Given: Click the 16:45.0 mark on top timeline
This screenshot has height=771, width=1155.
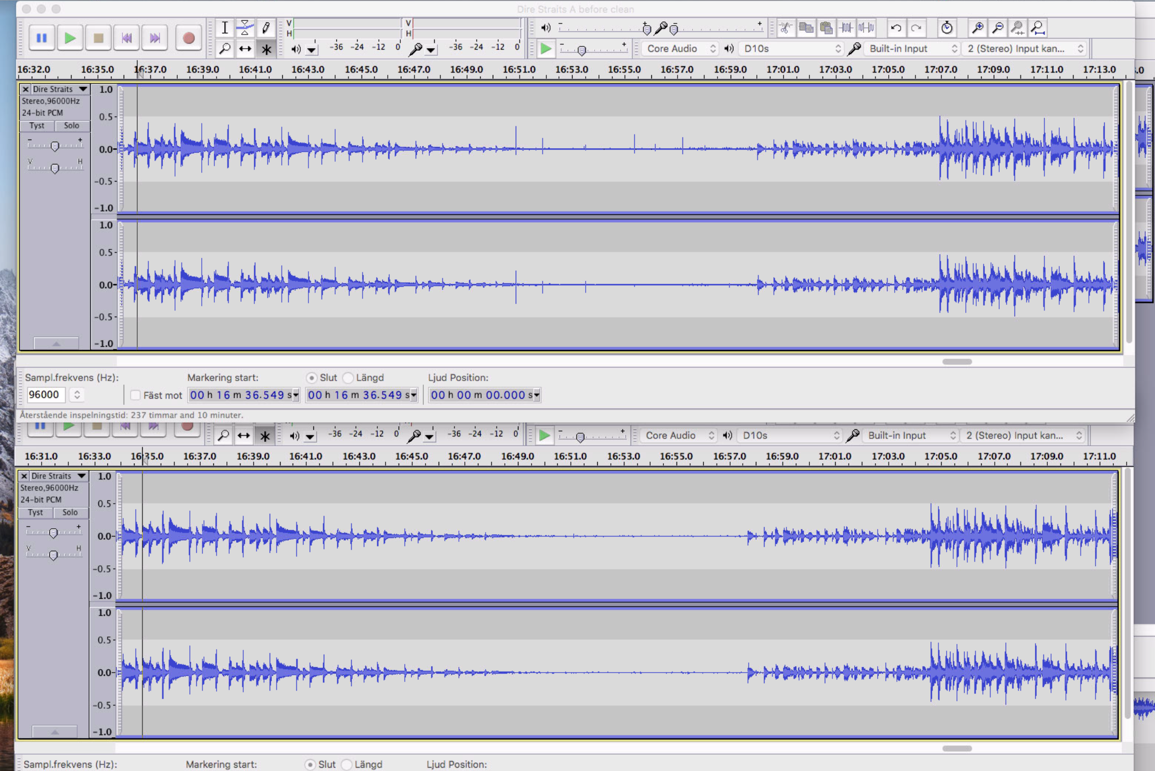Looking at the screenshot, I should tap(361, 69).
